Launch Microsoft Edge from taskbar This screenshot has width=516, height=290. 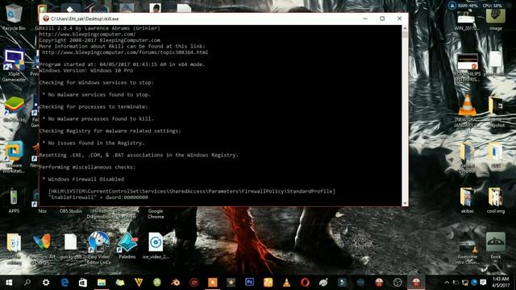tap(64, 283)
